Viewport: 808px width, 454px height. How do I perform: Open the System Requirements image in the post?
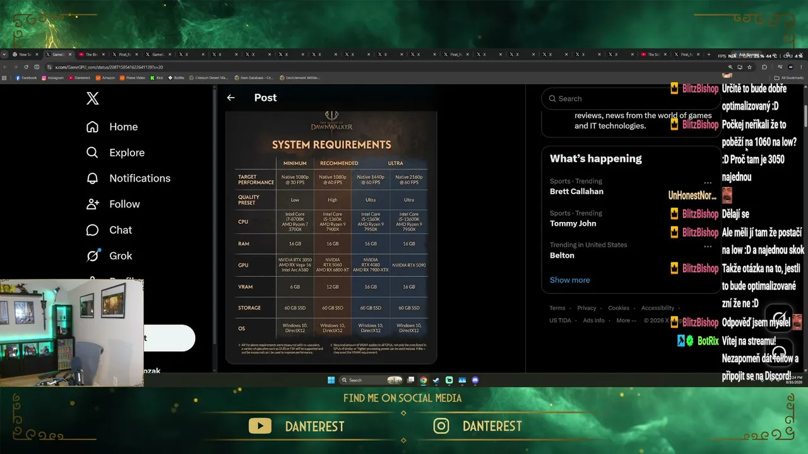331,238
